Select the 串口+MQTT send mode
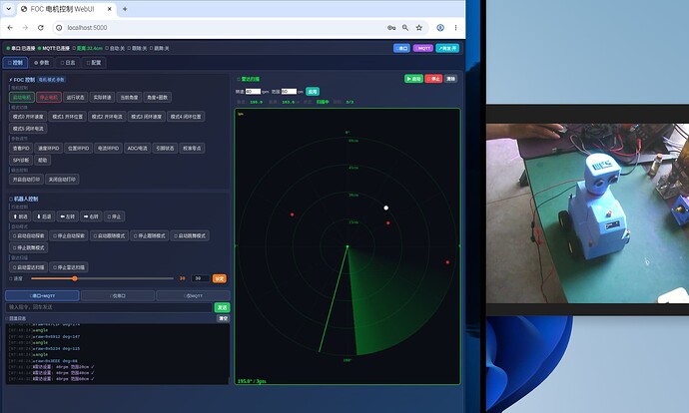Screen dimensions: 689x413 click(x=42, y=296)
